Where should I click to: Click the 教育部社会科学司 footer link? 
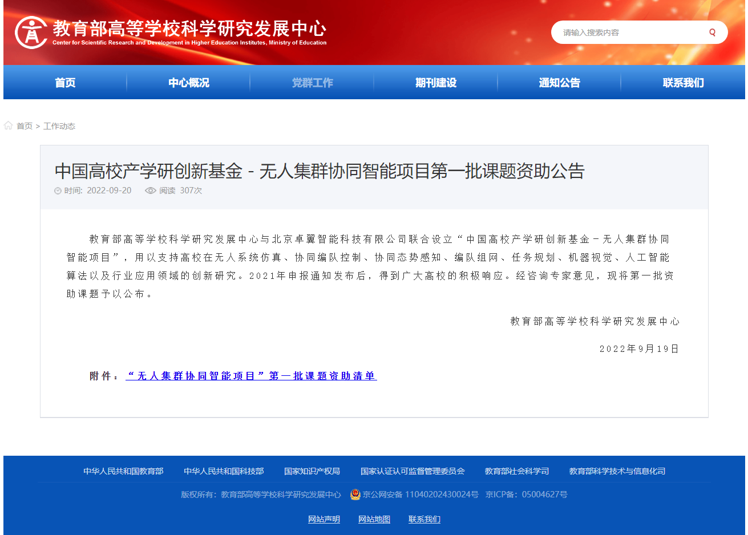click(517, 471)
